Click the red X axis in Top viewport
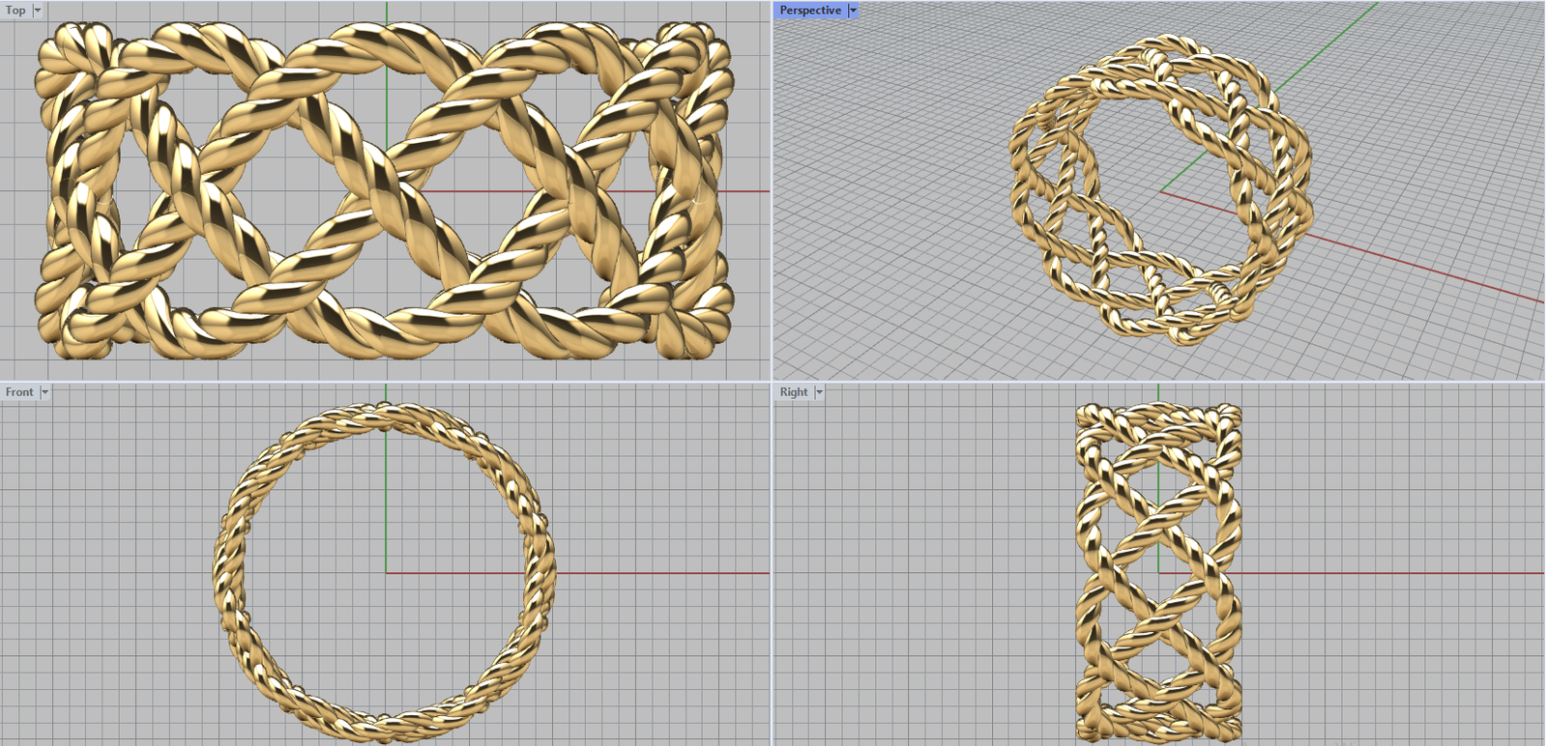 coord(744,191)
